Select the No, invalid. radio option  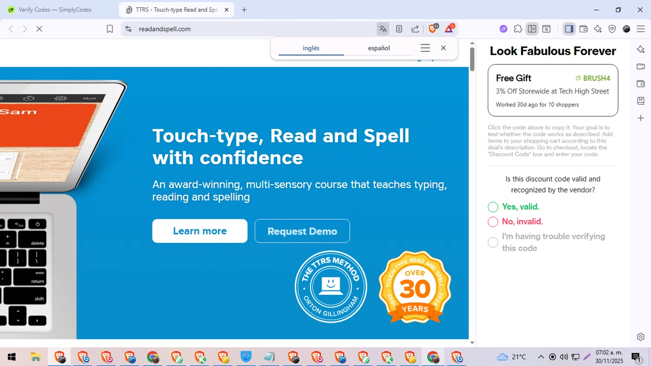(x=493, y=222)
